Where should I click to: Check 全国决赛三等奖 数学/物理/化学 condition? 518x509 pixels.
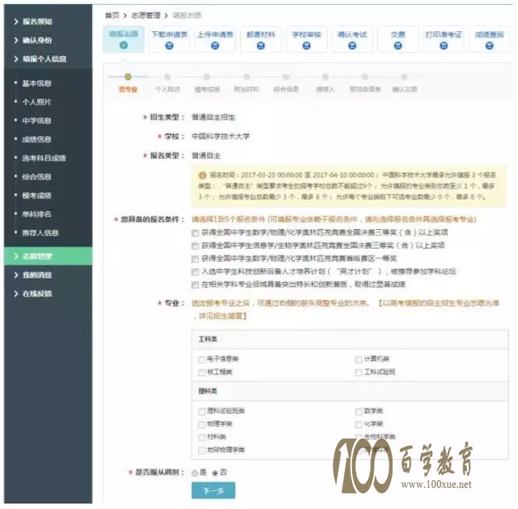[x=195, y=233]
